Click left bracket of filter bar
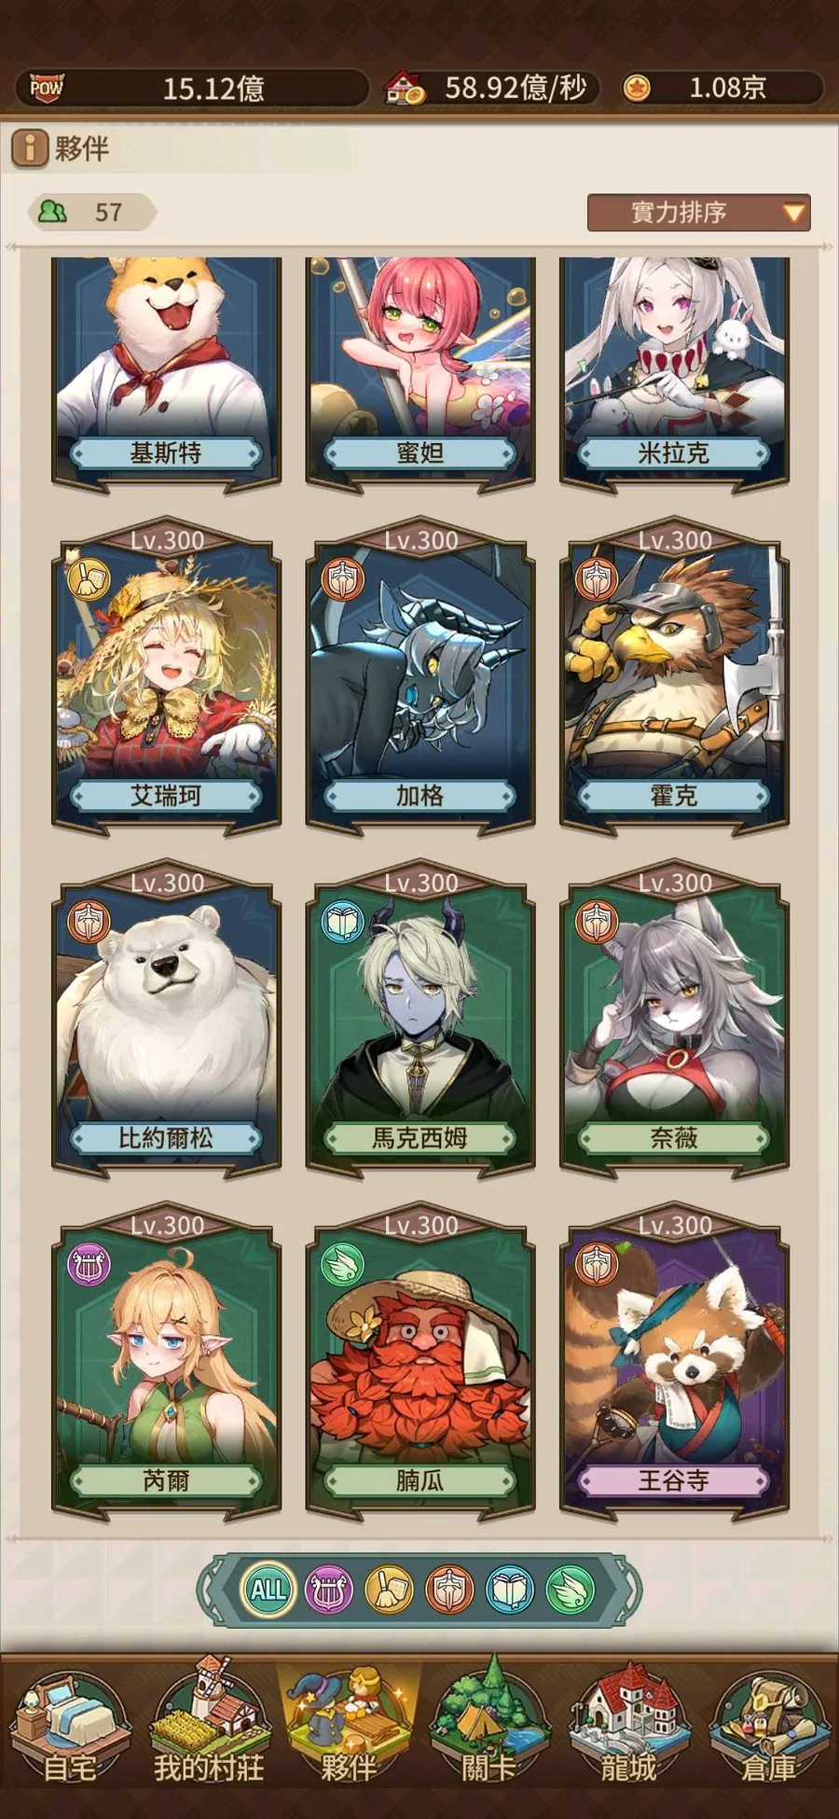This screenshot has height=1819, width=839. [213, 1590]
